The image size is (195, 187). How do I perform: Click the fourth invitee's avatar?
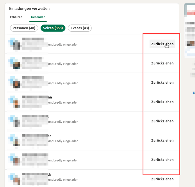pos(15,102)
